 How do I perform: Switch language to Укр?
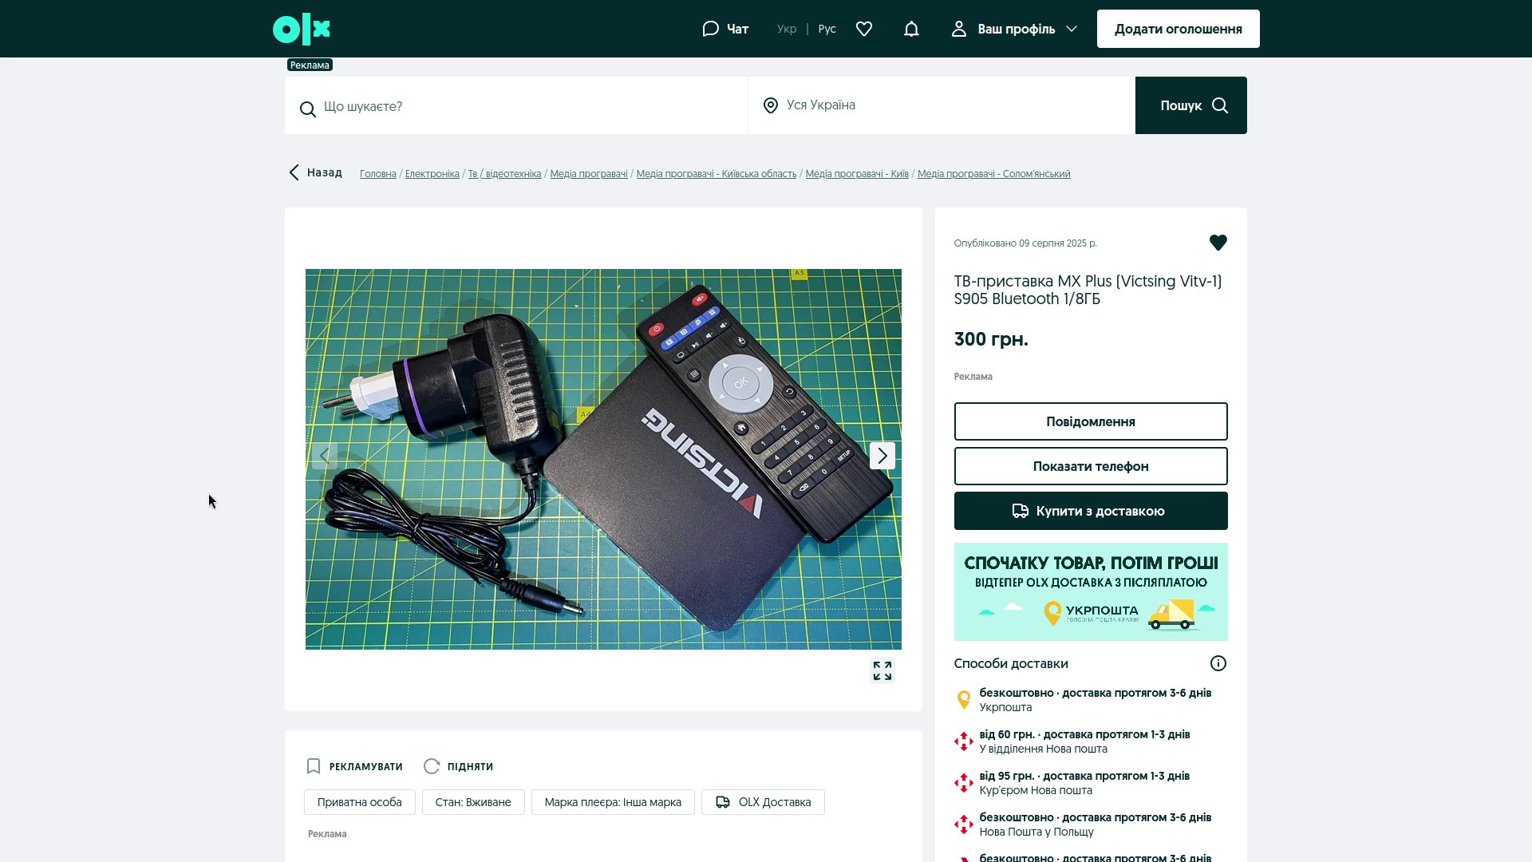(x=786, y=30)
